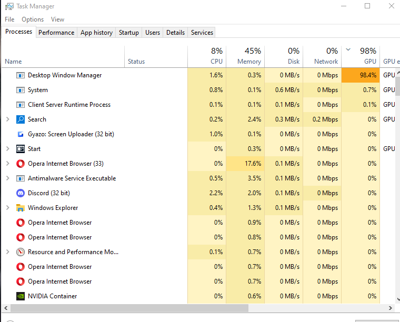Click the Desktop Window Manager process icon

(x=21, y=75)
